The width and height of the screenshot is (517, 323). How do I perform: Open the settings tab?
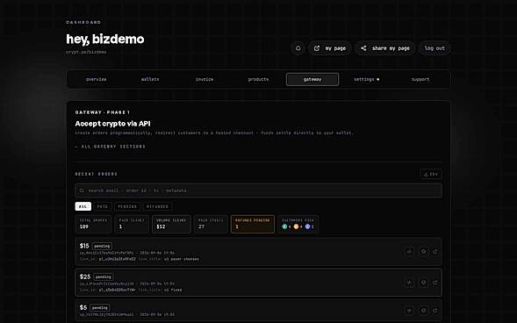point(366,79)
